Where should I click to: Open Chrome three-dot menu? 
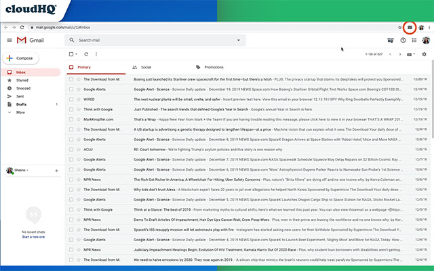point(429,27)
